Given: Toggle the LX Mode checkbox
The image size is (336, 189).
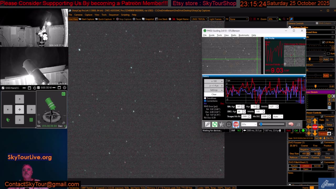Looking at the screenshot, I should (323, 42).
